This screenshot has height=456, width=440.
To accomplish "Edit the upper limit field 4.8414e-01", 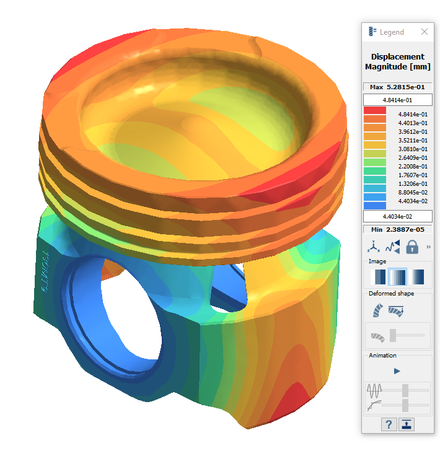I will (x=397, y=100).
